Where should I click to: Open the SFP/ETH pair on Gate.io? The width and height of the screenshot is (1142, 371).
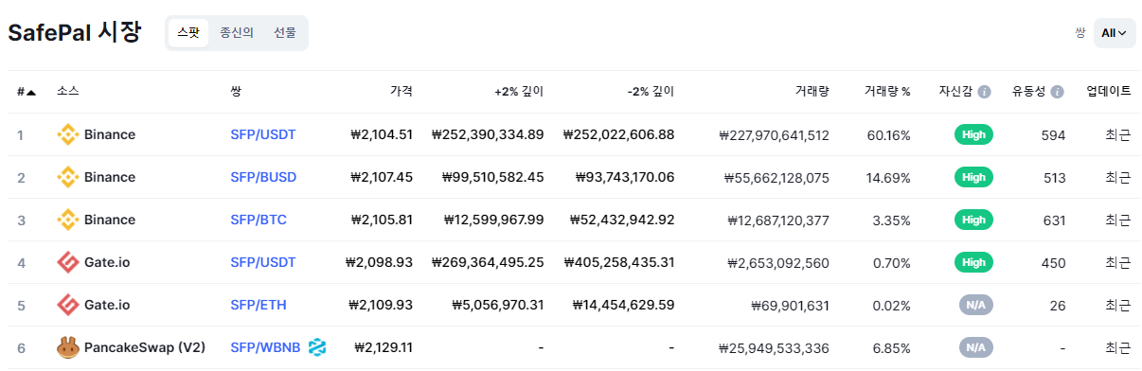tap(259, 305)
